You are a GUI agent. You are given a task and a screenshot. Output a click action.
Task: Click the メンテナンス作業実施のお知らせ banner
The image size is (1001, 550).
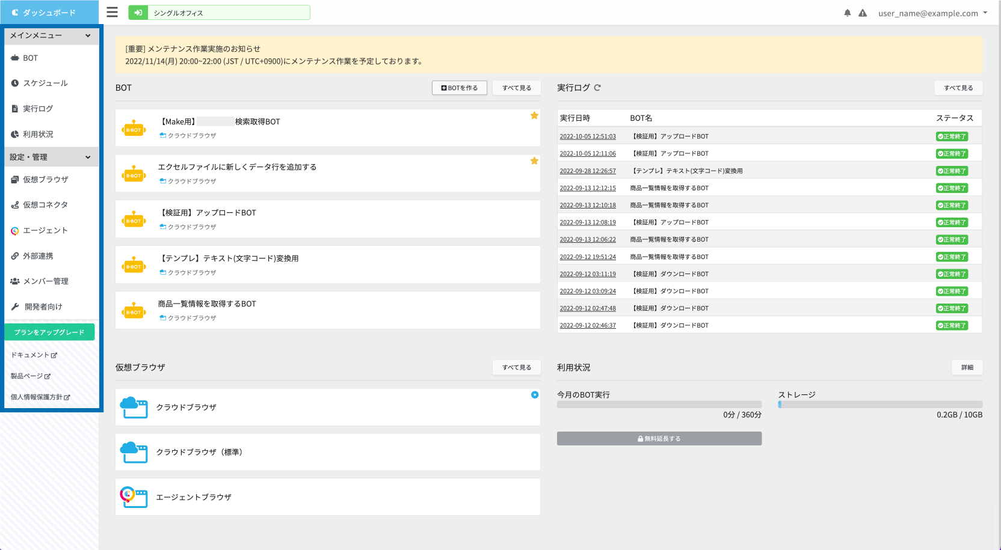[x=549, y=55]
